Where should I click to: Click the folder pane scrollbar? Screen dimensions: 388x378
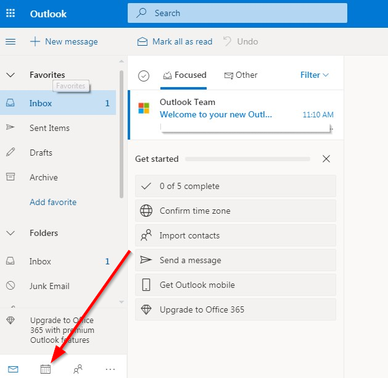[122, 134]
